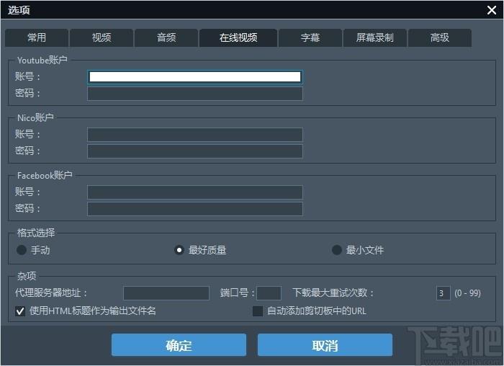
Task: Focus the Youtube 账号 input field
Action: [195, 77]
